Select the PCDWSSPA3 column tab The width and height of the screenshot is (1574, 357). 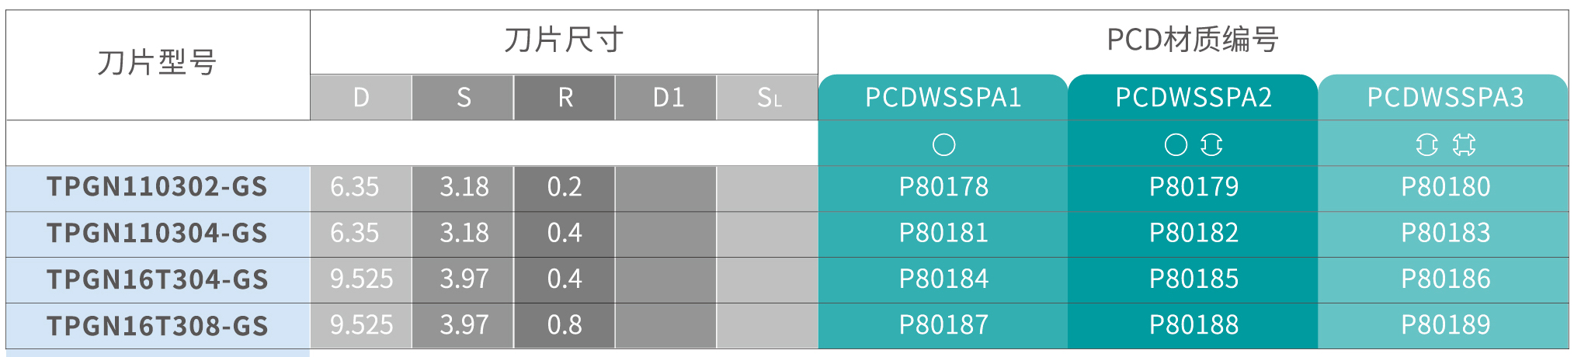pos(1444,97)
